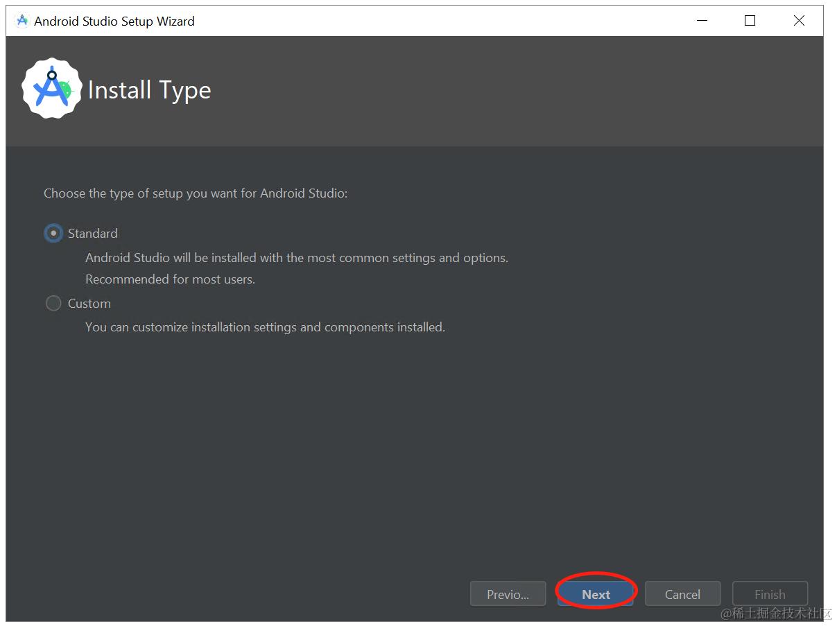Click the "Custom" option label

[89, 304]
